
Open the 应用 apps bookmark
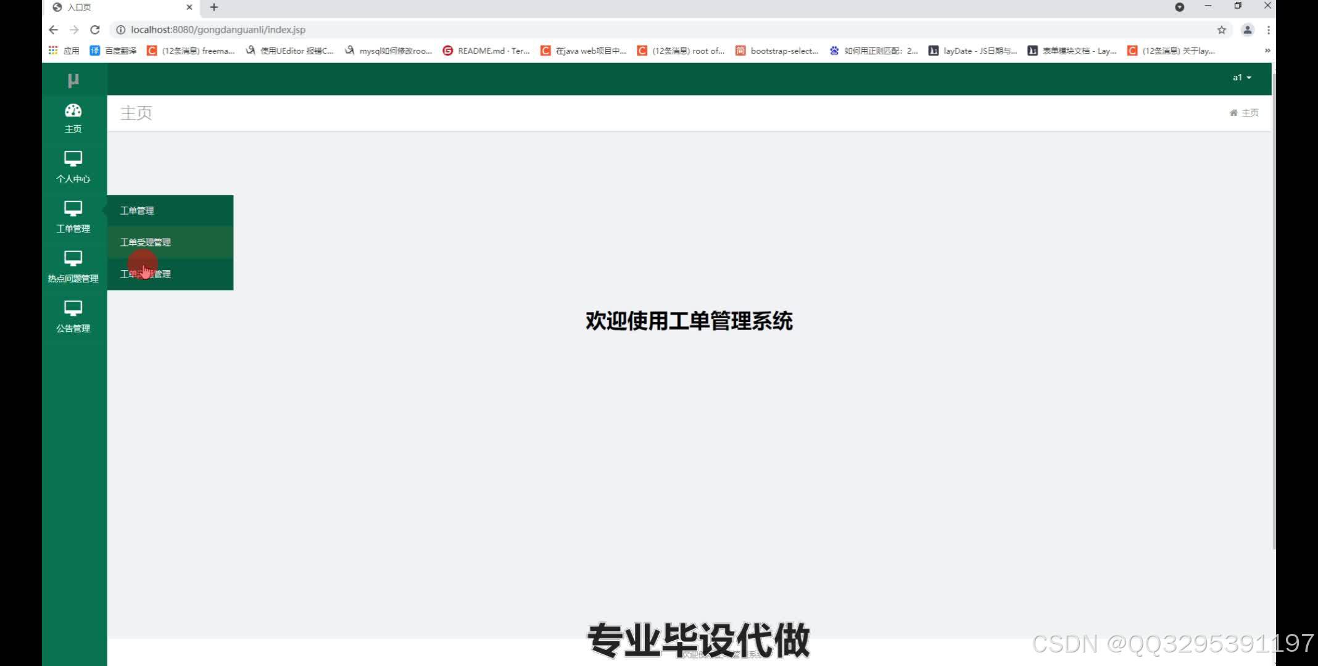(64, 51)
